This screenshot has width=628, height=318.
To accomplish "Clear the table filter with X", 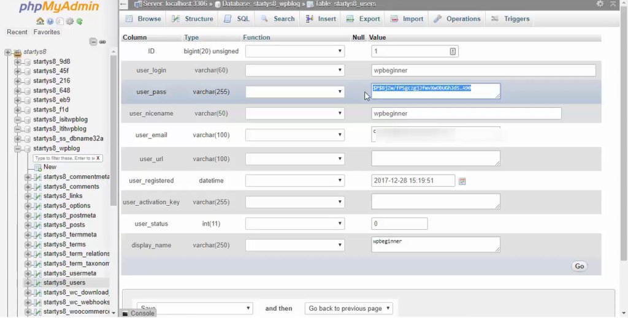I will (98, 158).
